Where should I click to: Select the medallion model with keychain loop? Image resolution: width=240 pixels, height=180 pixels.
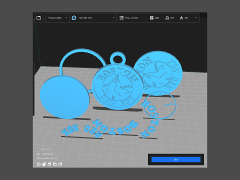tap(117, 86)
